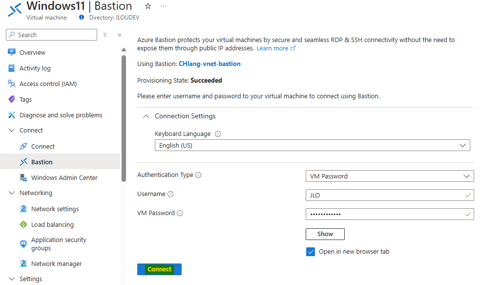Image resolution: width=481 pixels, height=285 pixels.
Task: Click the Directory: JLOUDEV text
Action: pos(114,18)
